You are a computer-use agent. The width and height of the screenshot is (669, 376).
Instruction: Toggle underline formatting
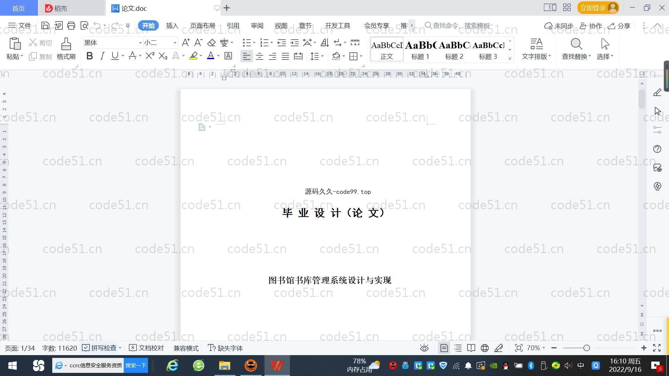coord(115,56)
